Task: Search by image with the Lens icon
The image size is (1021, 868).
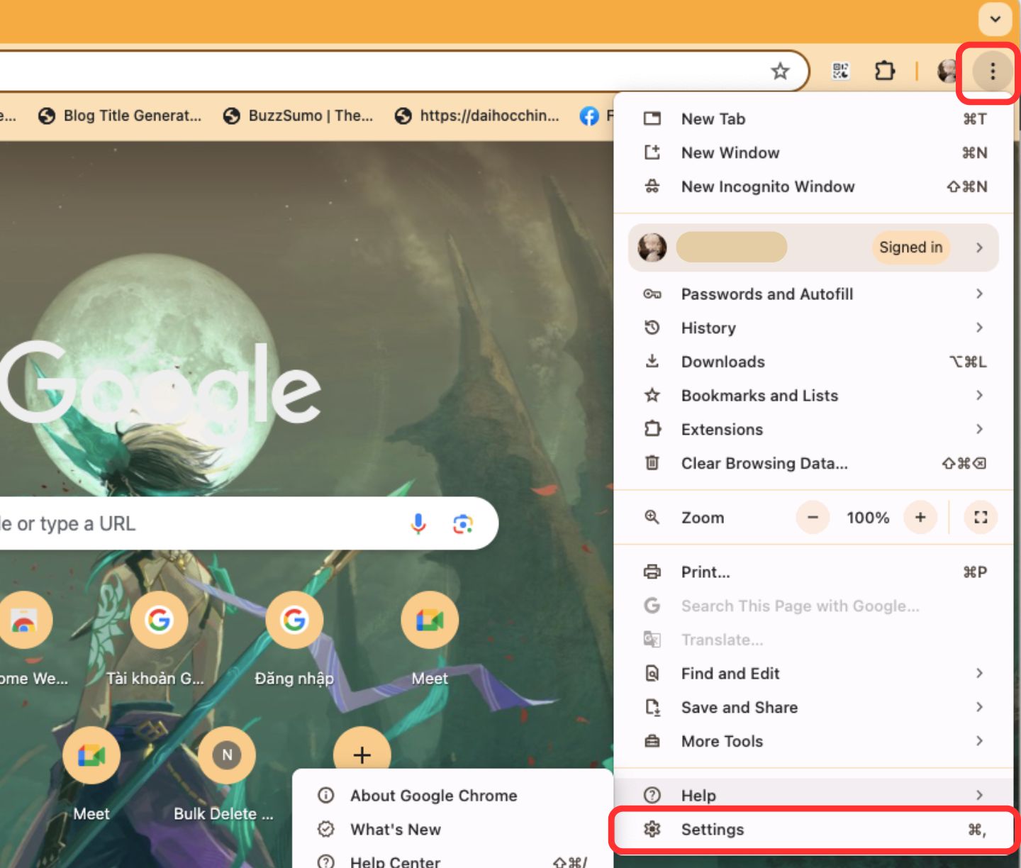Action: pos(463,524)
